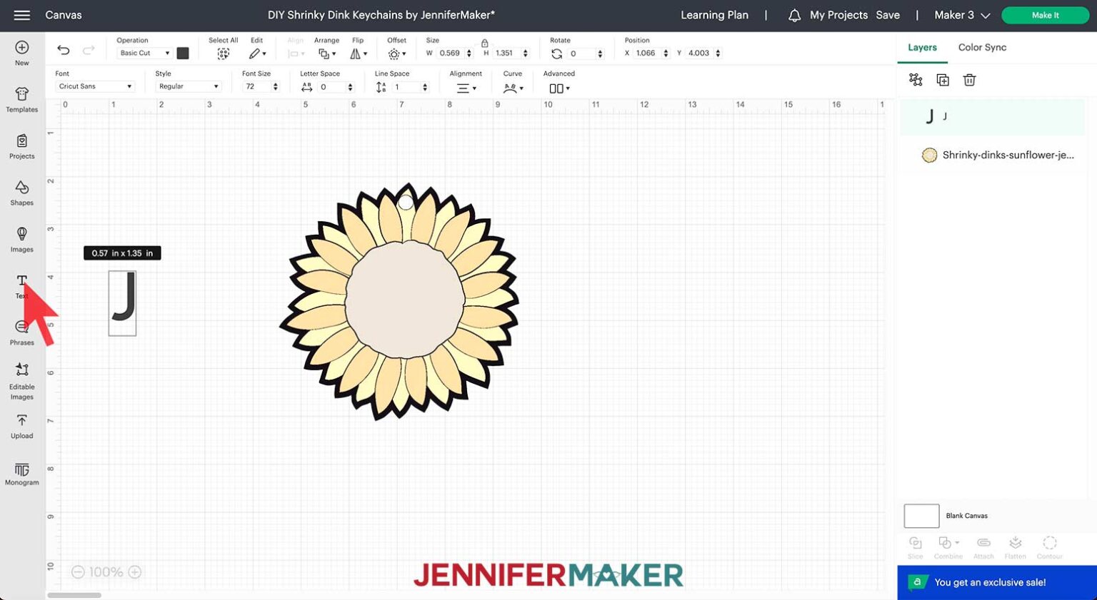Open the Offset tool
This screenshot has height=600, width=1097.
coord(396,54)
